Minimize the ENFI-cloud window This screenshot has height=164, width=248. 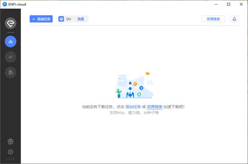(x=216, y=4)
